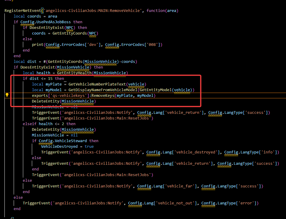Click the 'angelicxs-CivilianJobs:MAIN:RemoveVehicle' event string
286x219 pixels.
93,11
